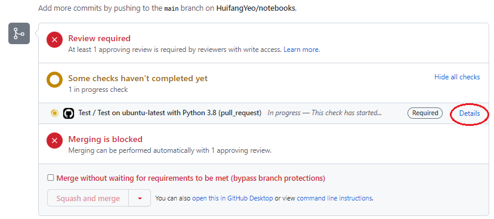
Task: Click the Merging is blocked heading
Action: pyautogui.click(x=105, y=139)
